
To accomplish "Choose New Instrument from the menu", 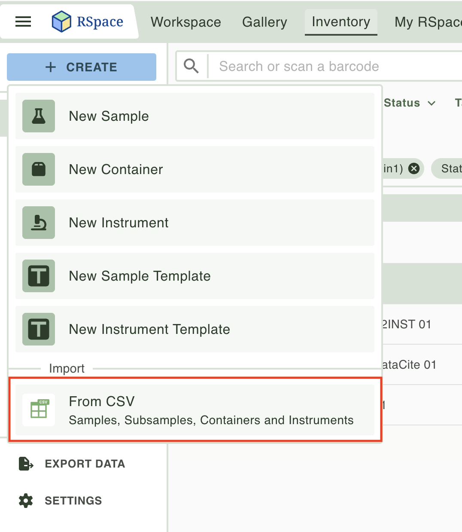I will point(195,223).
